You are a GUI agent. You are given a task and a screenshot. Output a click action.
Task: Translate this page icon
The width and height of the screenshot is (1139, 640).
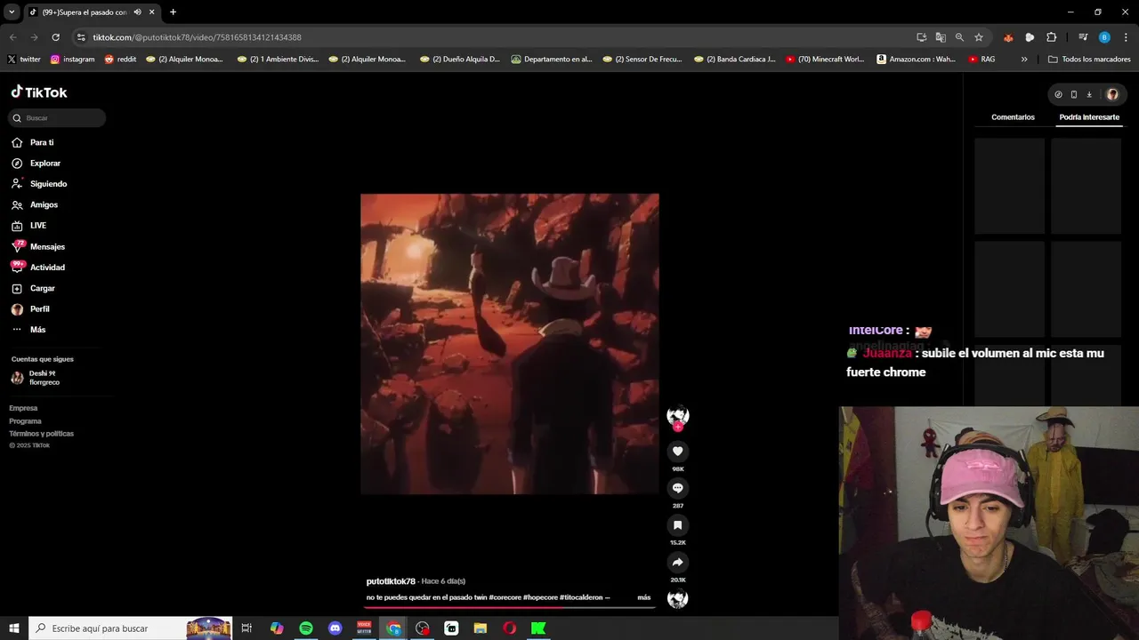(x=941, y=37)
